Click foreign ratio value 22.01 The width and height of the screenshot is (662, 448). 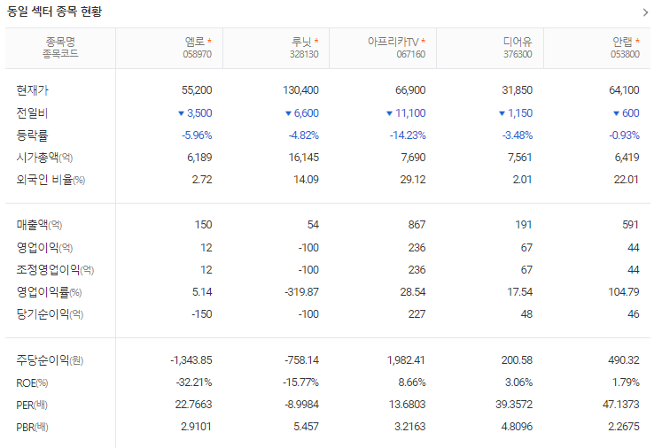[627, 180]
